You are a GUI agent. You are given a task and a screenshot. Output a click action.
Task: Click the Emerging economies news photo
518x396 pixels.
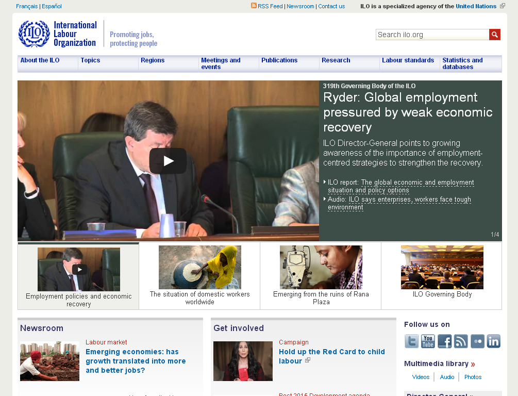(x=49, y=361)
